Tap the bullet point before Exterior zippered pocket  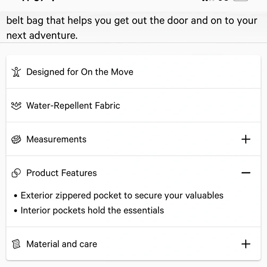[x=16, y=196]
